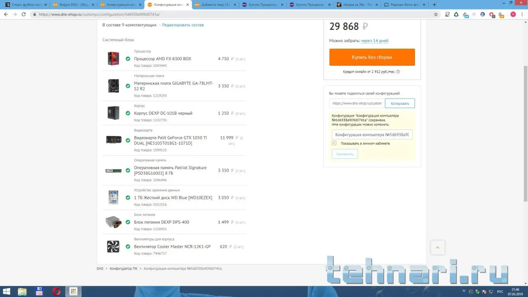Image resolution: width=528 pixels, height=297 pixels.
Task: Click the browser address bar
Action: coord(233,14)
